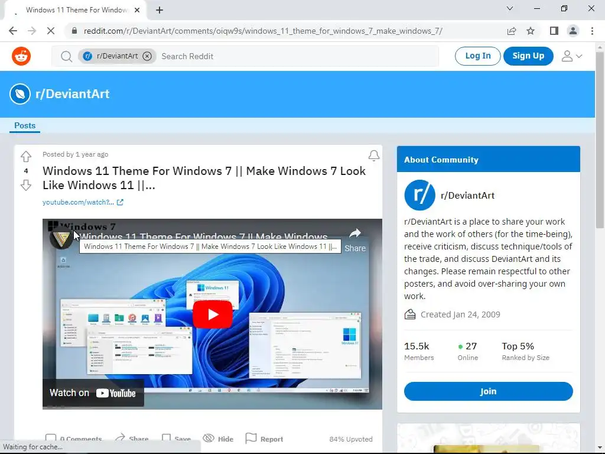Select the Windows 11 Theme browser tab
The image size is (605, 454).
tap(75, 10)
